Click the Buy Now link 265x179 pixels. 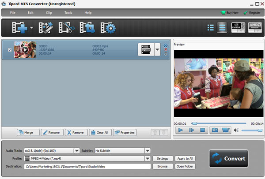tap(229, 13)
